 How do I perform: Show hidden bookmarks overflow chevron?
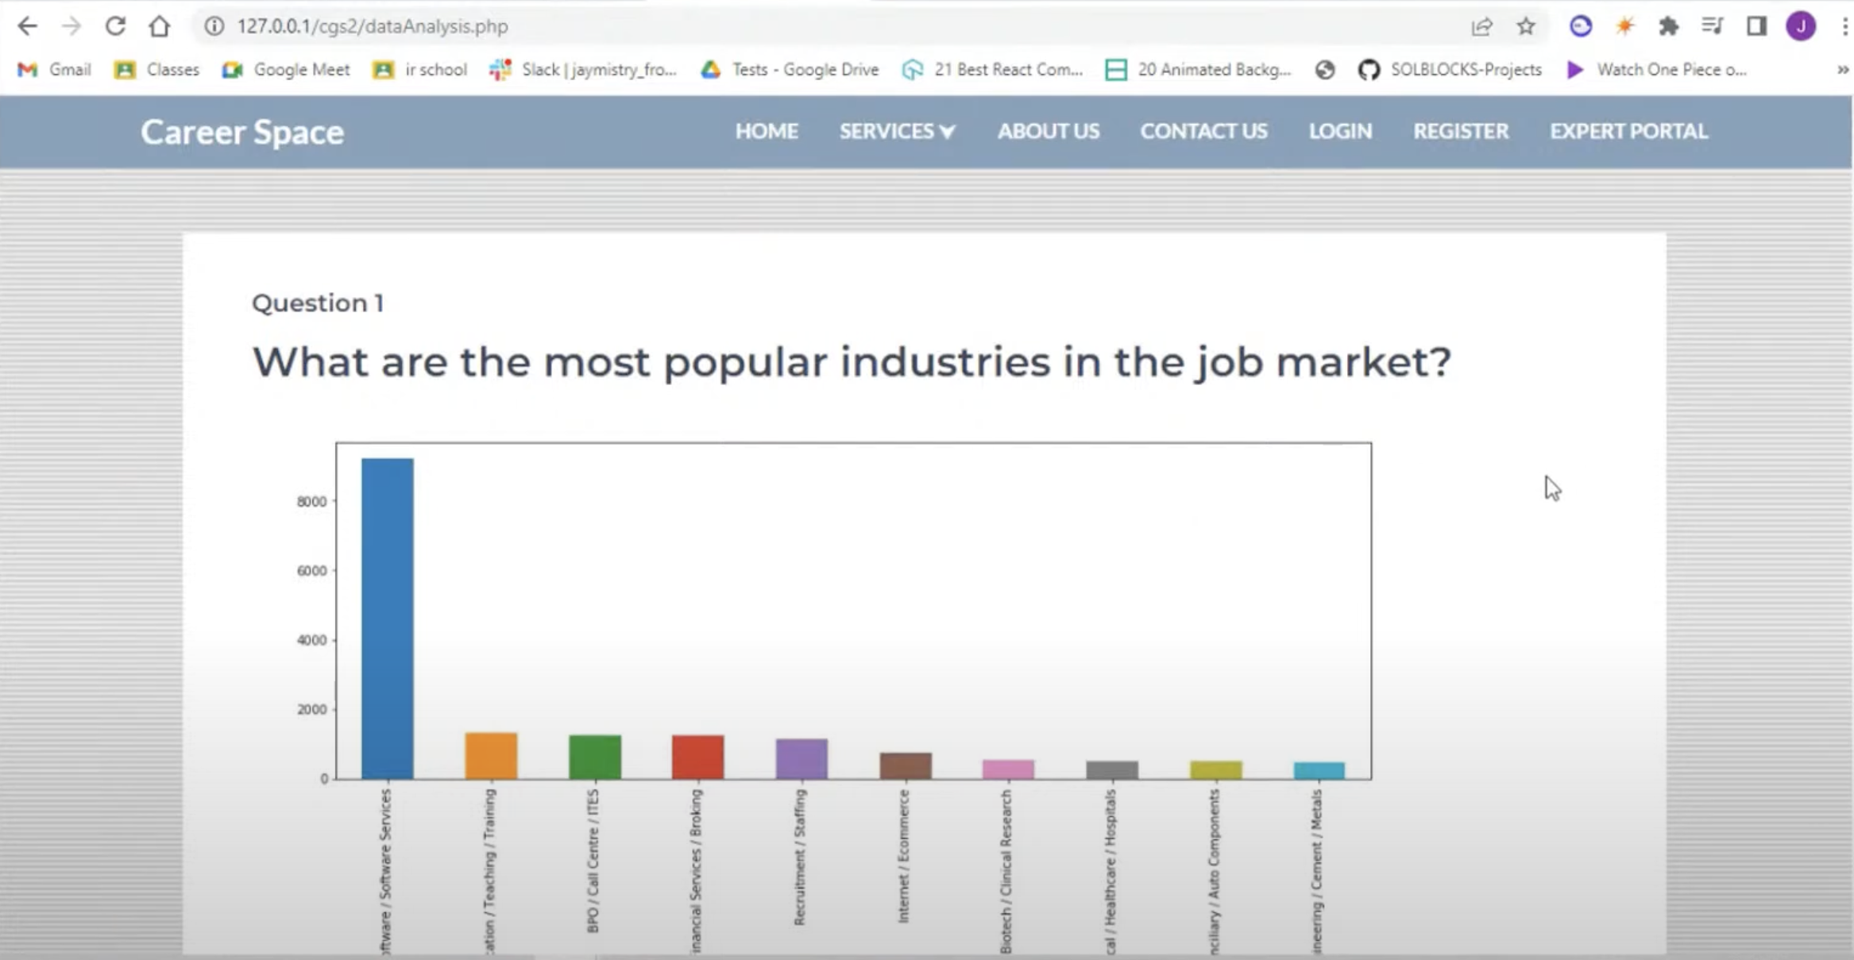click(x=1842, y=70)
